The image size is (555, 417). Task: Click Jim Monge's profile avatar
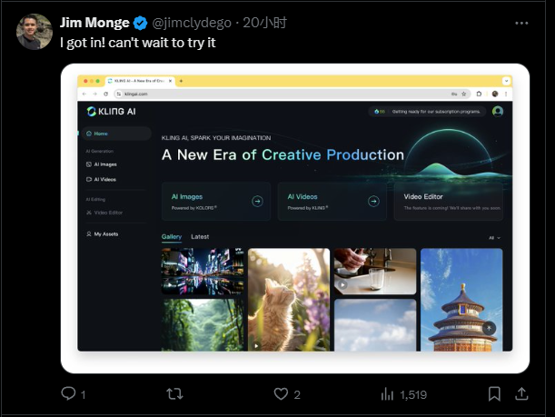[35, 32]
